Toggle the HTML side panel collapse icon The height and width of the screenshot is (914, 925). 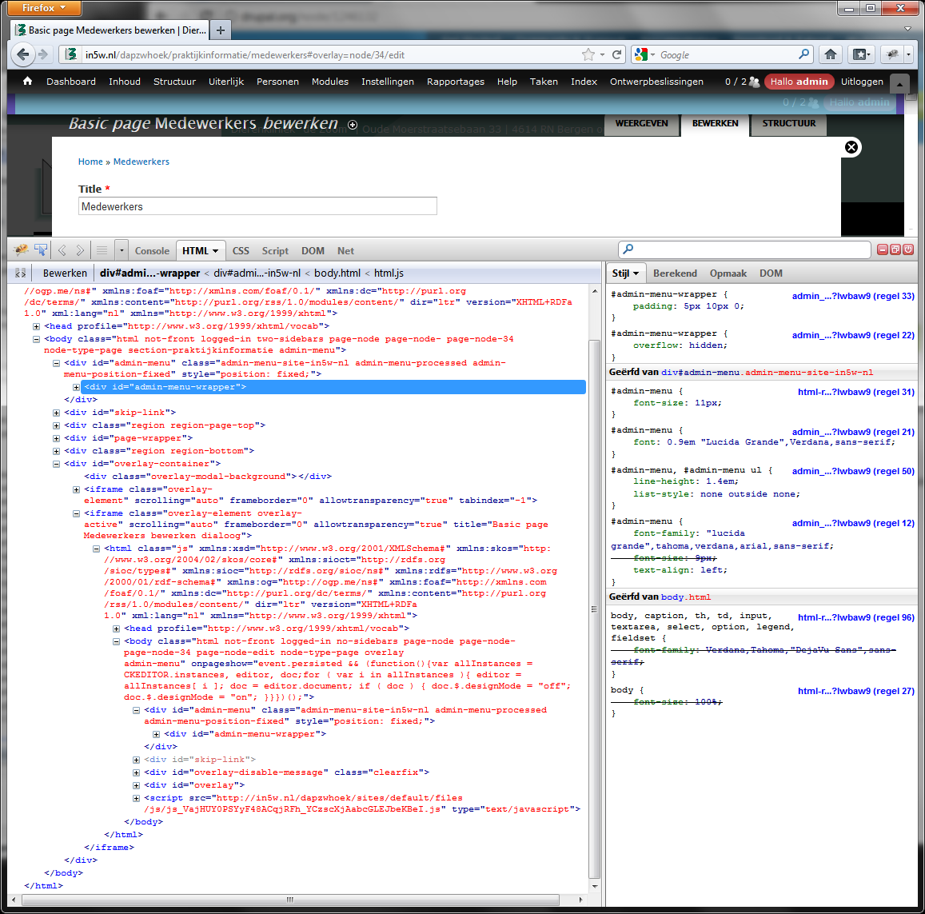point(21,273)
